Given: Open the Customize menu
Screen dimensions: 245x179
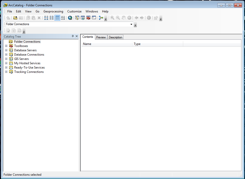Looking at the screenshot, I should (74, 11).
